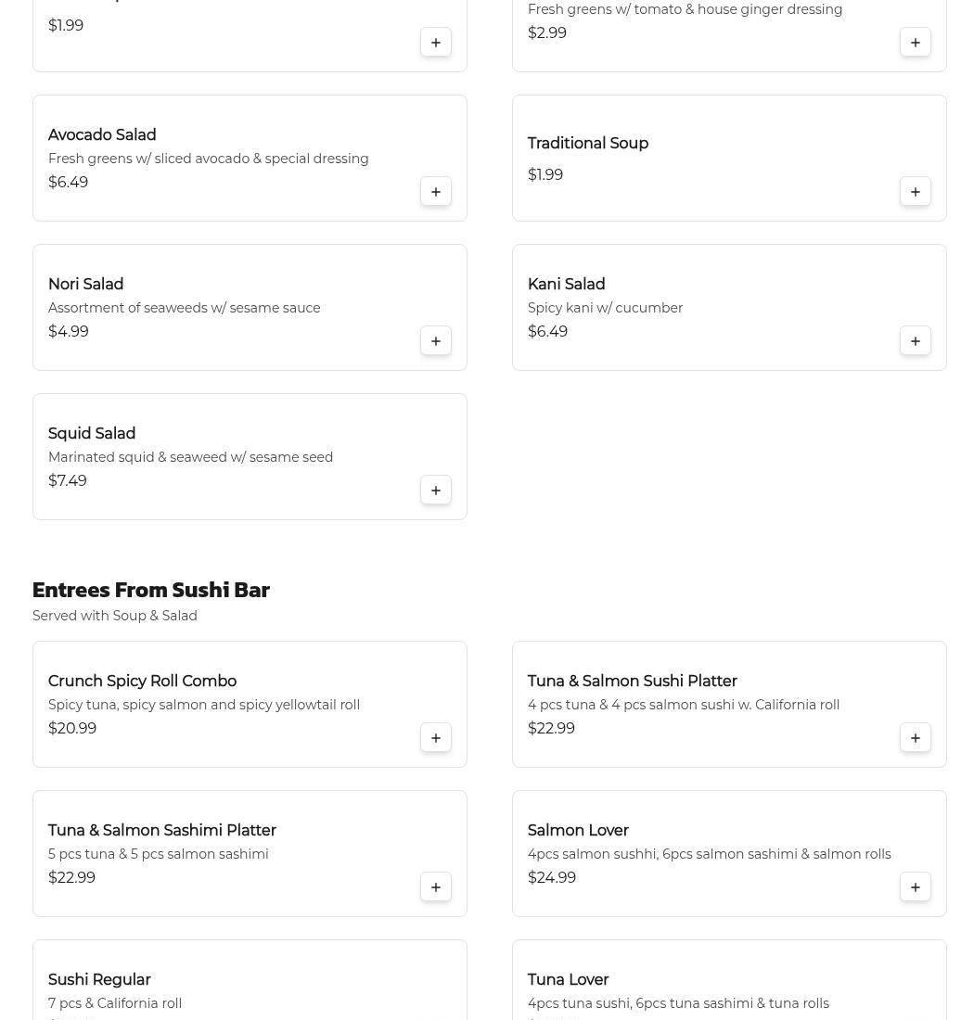Add Tuna & Salmon Sushi Platter

click(916, 738)
